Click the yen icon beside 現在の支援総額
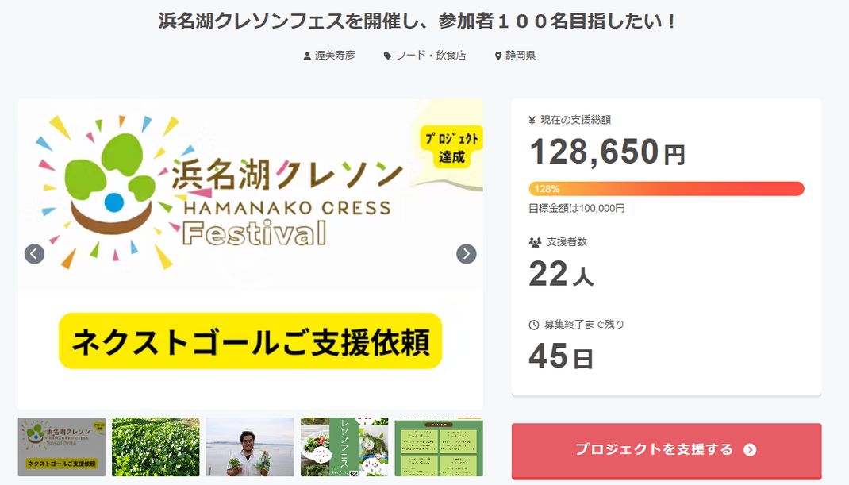 tap(532, 121)
